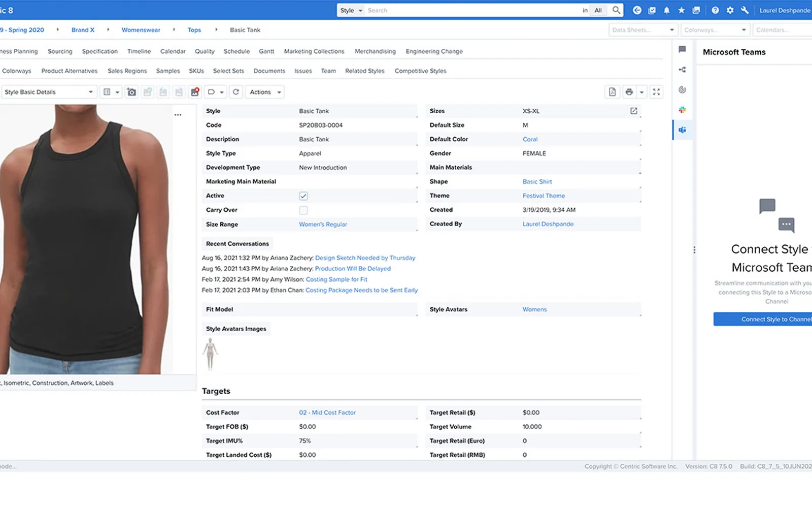Click the remove image icon with red badge
812x508 pixels.
click(195, 92)
